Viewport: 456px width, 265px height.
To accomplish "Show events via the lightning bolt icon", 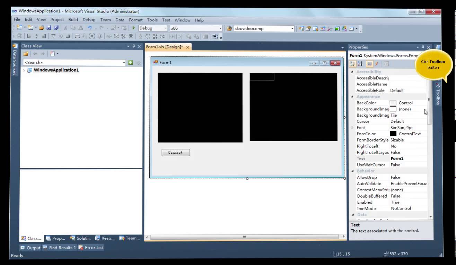I will (x=377, y=64).
